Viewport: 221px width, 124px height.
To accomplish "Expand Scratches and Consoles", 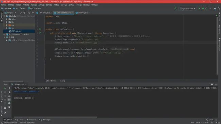I will coord(4,34).
